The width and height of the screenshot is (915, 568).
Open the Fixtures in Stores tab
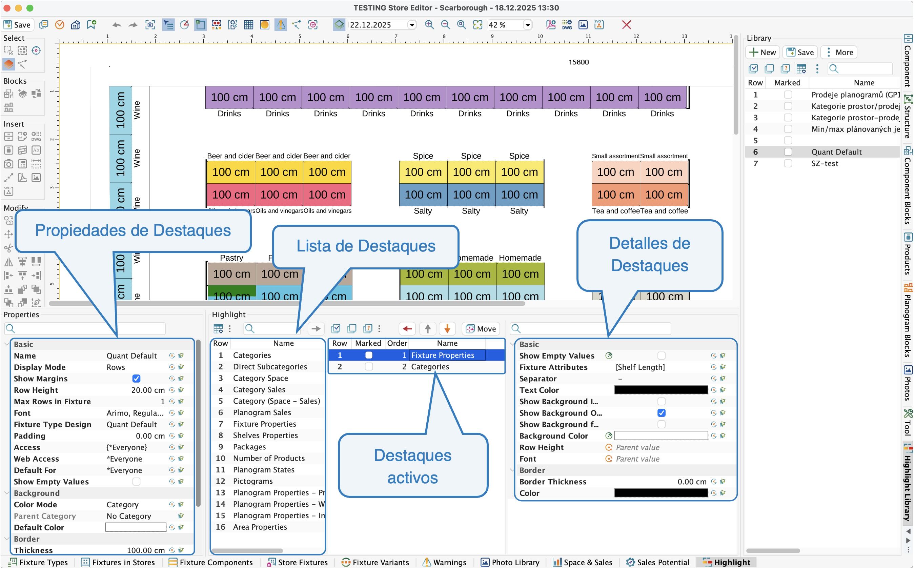point(118,562)
